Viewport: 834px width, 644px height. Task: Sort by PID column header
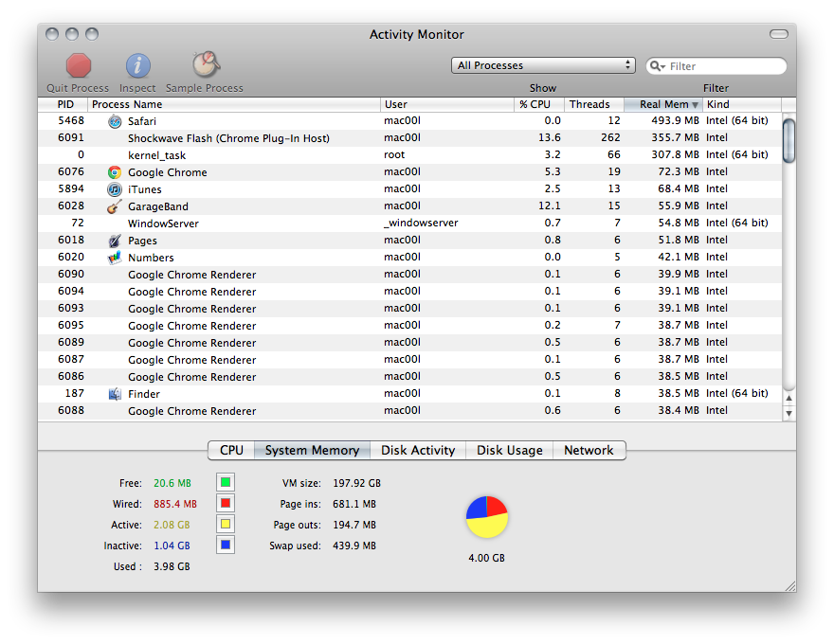pyautogui.click(x=63, y=104)
